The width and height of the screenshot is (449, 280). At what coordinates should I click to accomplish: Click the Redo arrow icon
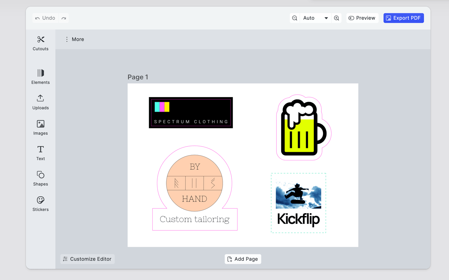64,18
